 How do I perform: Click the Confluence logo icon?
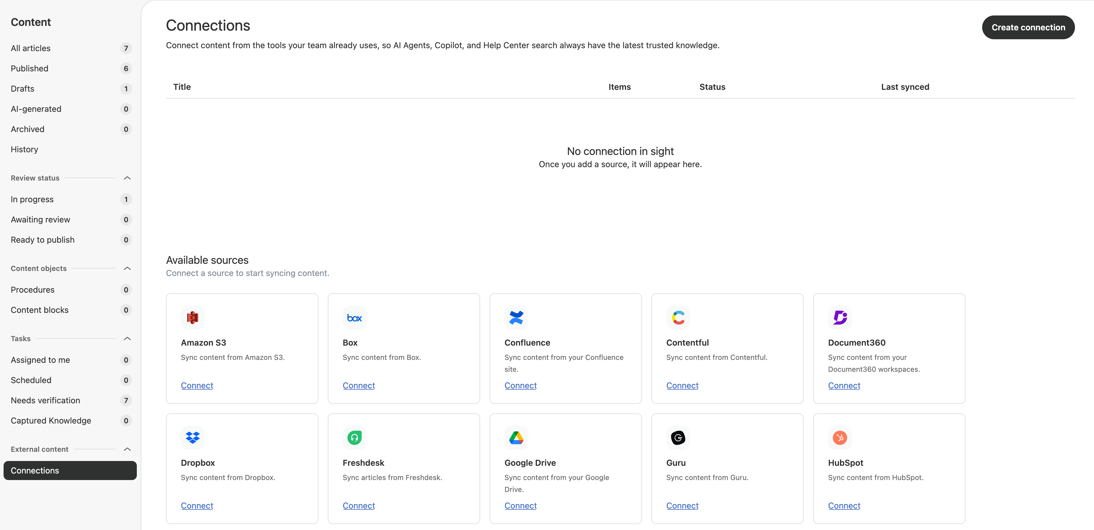click(516, 317)
